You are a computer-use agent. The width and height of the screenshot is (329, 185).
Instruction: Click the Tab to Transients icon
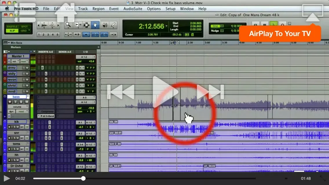click(77, 34)
